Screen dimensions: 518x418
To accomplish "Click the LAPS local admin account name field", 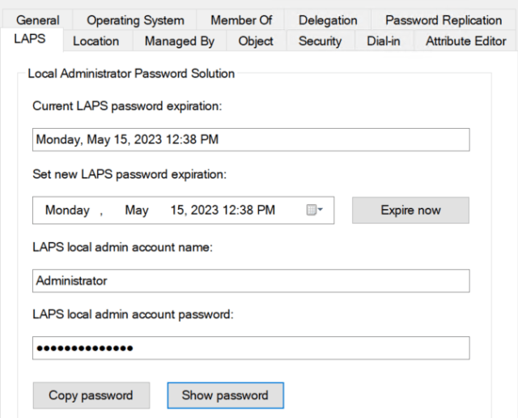I will 251,280.
